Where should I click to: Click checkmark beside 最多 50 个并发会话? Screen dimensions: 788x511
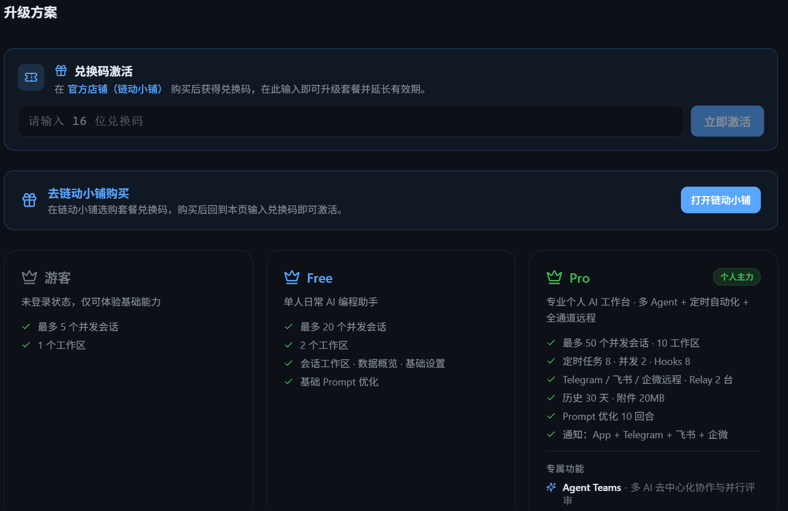[551, 343]
